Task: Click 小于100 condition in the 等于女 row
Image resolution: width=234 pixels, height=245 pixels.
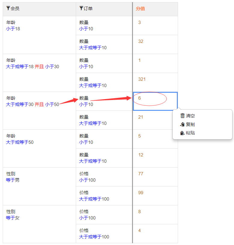Action: point(88,218)
